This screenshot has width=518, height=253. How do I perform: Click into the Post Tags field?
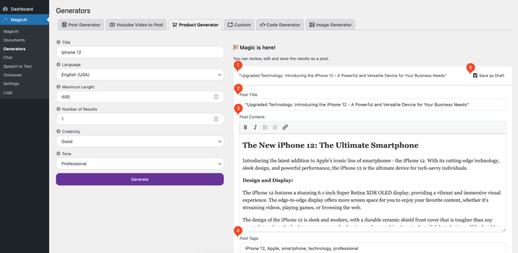pyautogui.click(x=372, y=248)
